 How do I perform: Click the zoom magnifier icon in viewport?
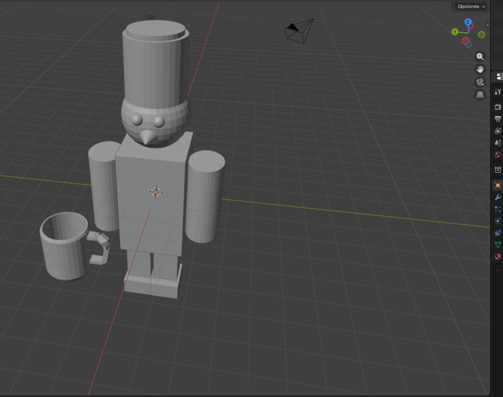[x=480, y=57]
